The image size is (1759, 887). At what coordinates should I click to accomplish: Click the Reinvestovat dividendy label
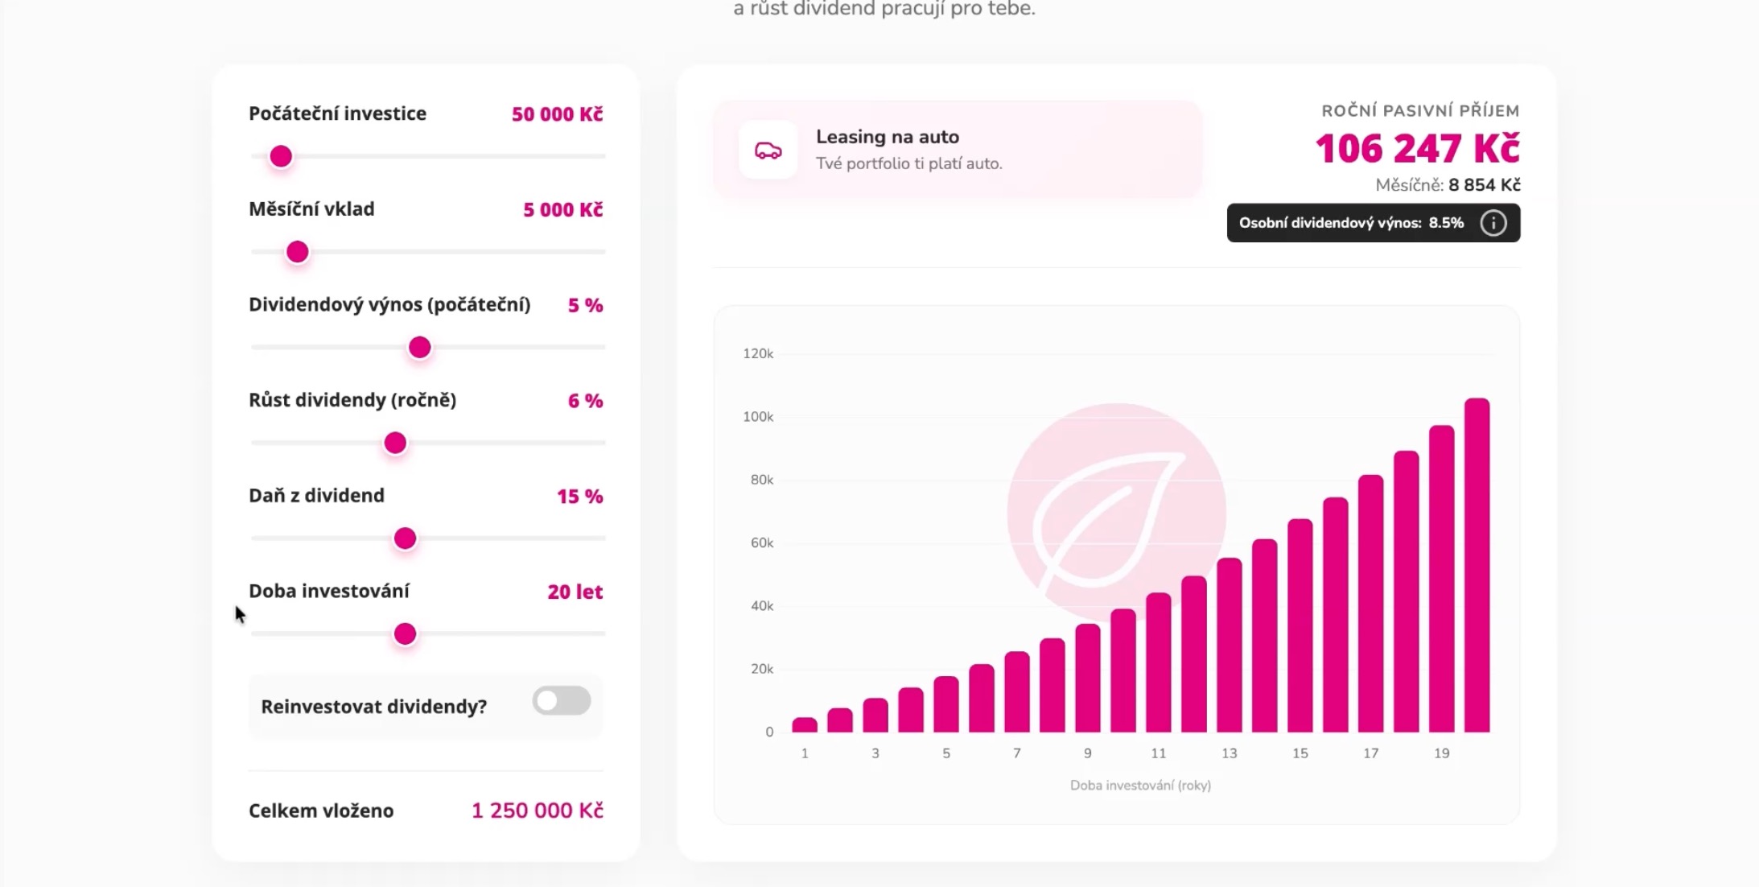tap(373, 707)
